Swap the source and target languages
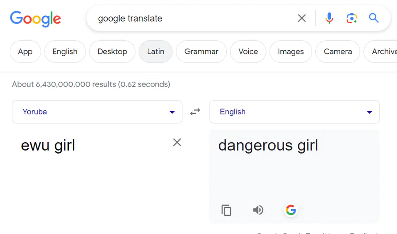The height and width of the screenshot is (234, 397). tap(195, 112)
